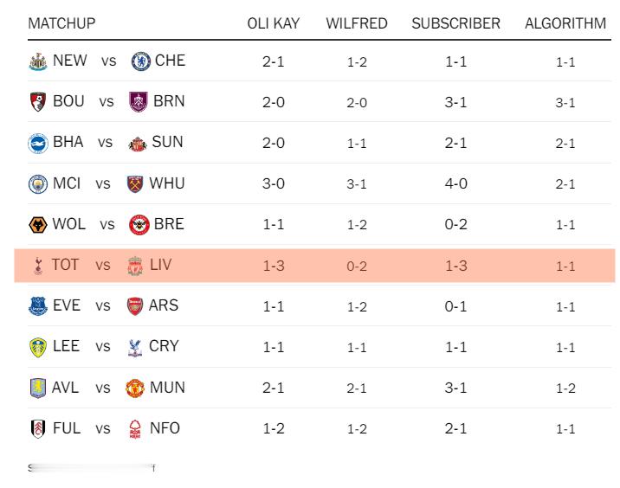This screenshot has height=488, width=620.
Task: Click the Liverpool crest in highlighted row
Action: [134, 265]
